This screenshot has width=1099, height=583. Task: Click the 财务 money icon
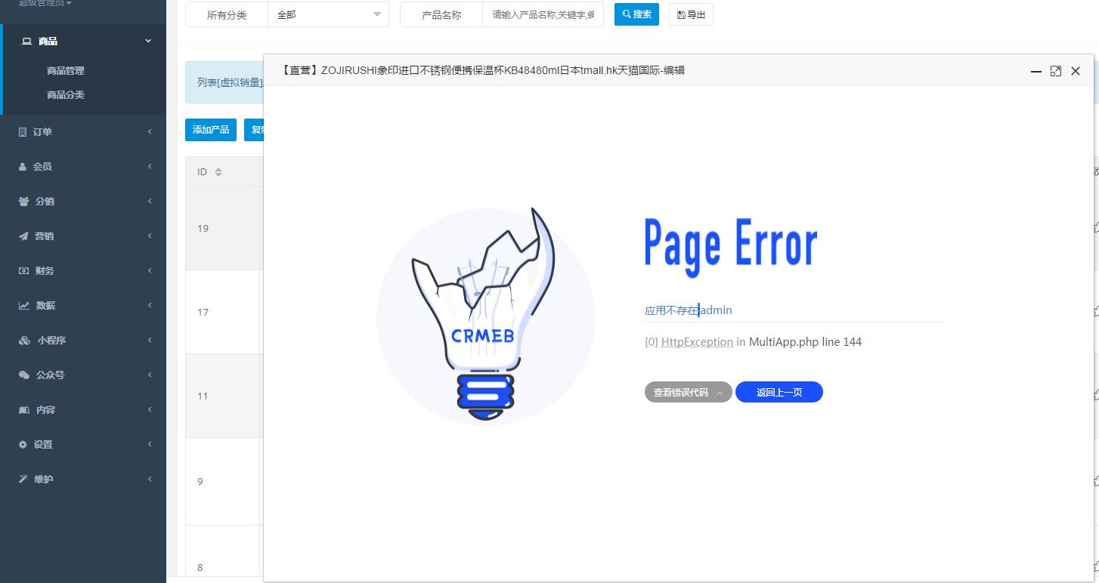coord(23,270)
